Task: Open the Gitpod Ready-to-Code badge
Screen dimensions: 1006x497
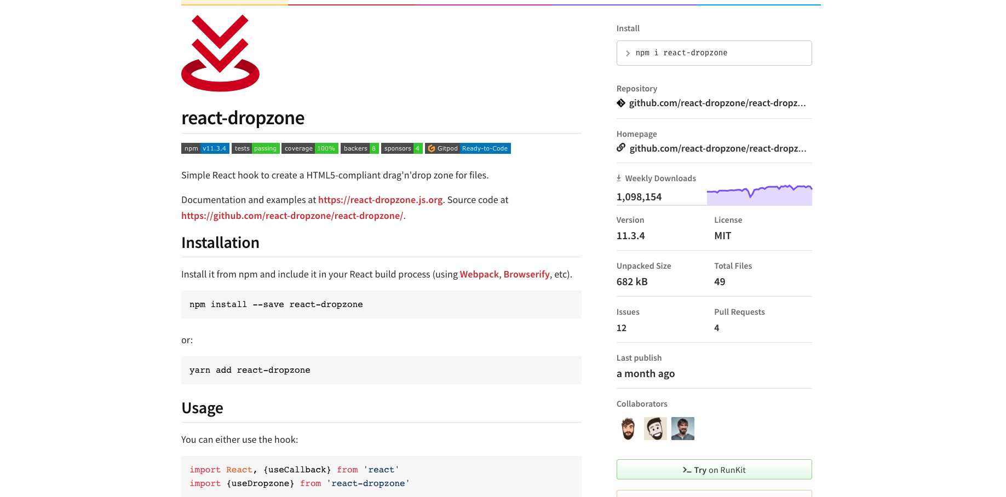Action: pos(468,148)
